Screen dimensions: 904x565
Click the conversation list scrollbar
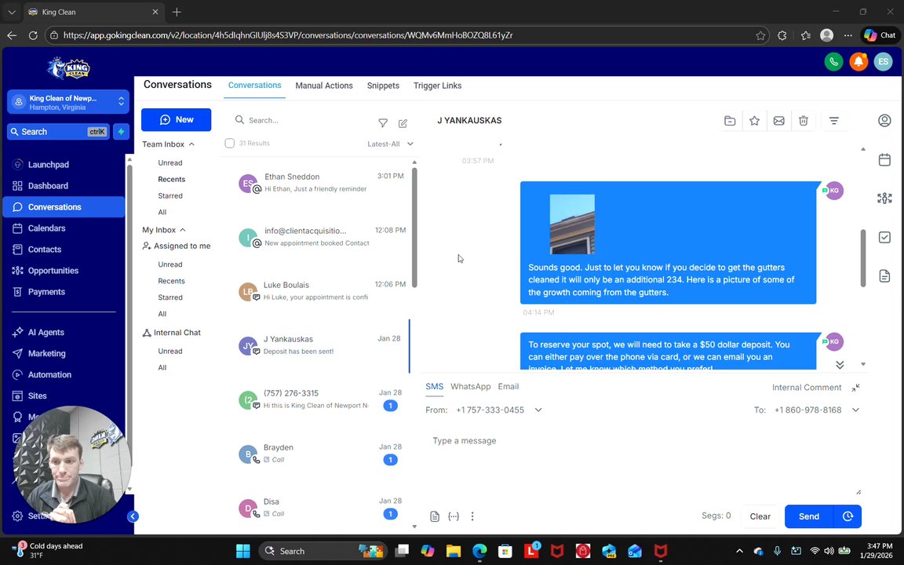tap(414, 228)
